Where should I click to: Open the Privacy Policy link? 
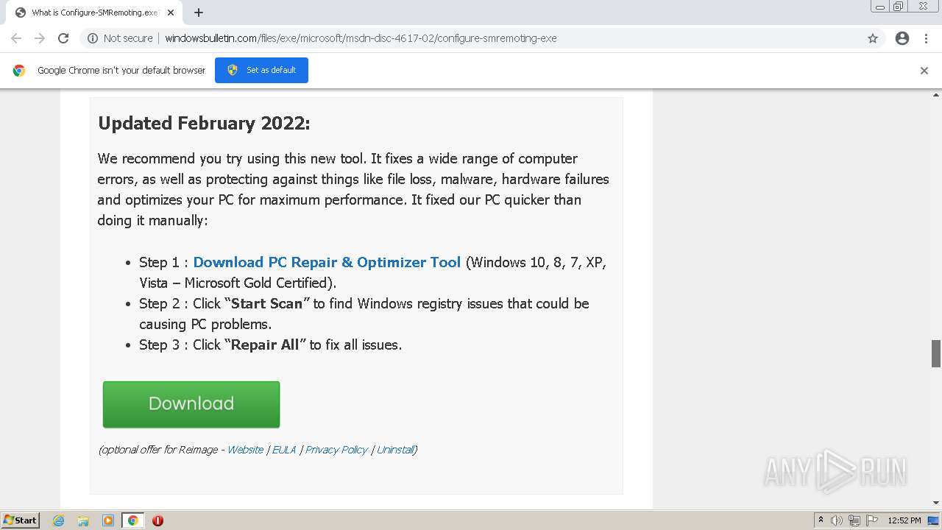(x=336, y=450)
